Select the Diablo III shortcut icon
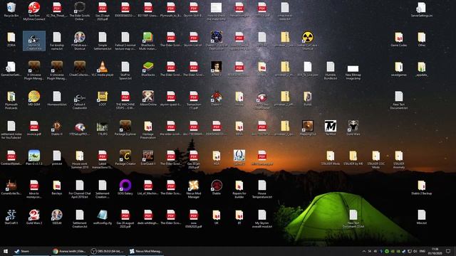Image resolution: width=456 pixels, height=256 pixels. [57, 128]
